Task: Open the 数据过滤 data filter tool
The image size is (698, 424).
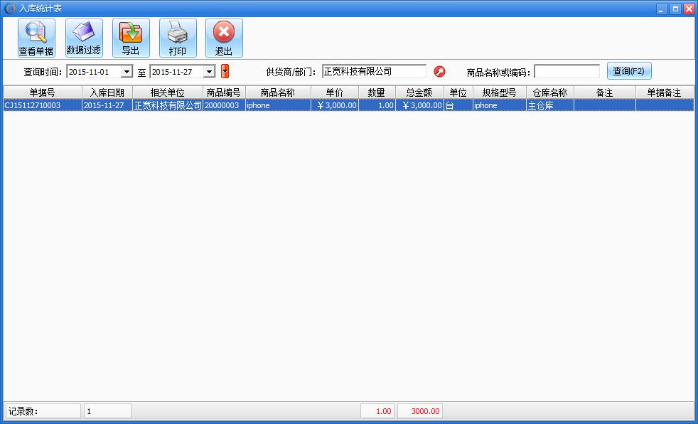Action: point(84,38)
